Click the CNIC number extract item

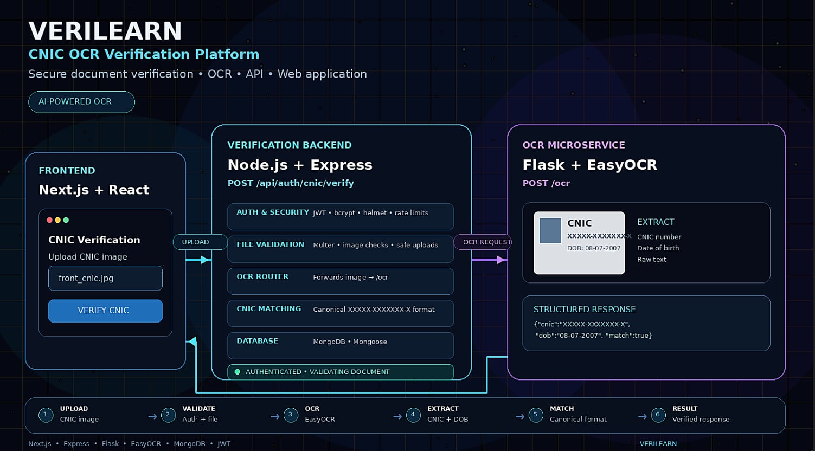click(659, 237)
